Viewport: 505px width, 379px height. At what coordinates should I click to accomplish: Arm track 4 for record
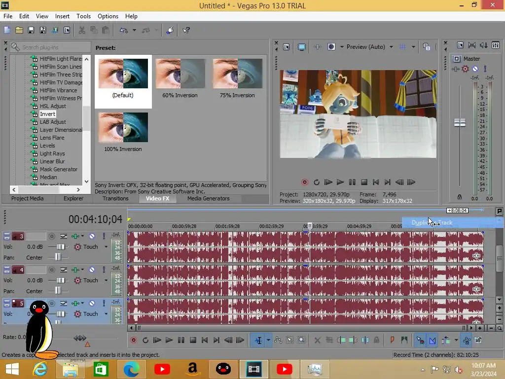tap(51, 270)
